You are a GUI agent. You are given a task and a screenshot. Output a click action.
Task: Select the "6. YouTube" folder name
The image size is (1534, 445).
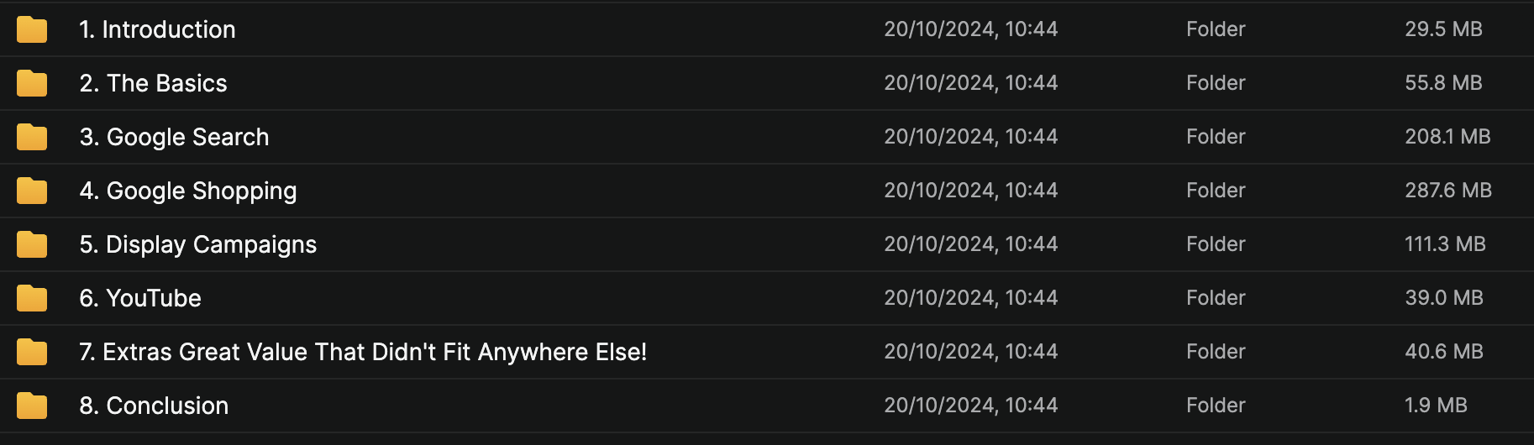click(140, 298)
